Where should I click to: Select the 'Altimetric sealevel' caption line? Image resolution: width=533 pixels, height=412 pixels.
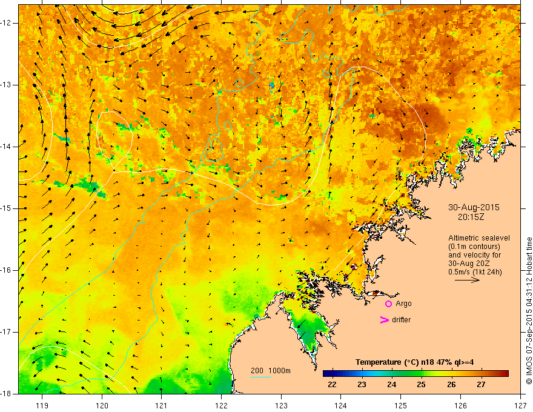(x=479, y=238)
